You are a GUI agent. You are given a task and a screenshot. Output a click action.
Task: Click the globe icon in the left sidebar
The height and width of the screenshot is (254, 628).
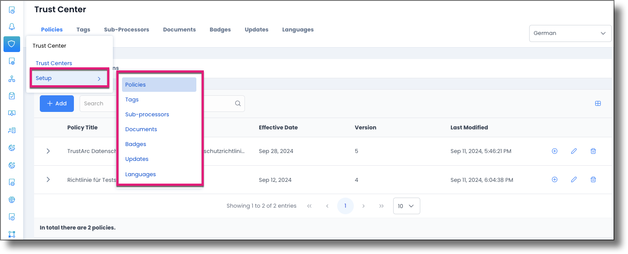(12, 199)
